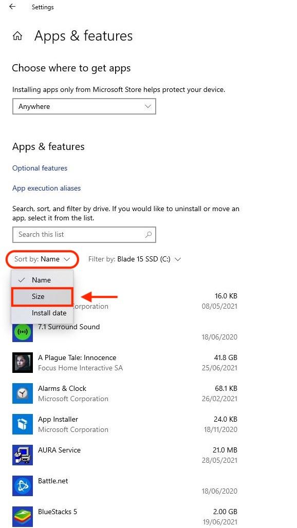Select the AURA Service icon
The image size is (297, 528).
(x=23, y=455)
